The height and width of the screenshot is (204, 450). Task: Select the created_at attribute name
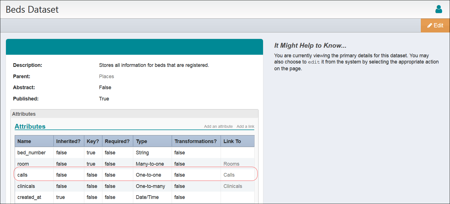pyautogui.click(x=29, y=197)
